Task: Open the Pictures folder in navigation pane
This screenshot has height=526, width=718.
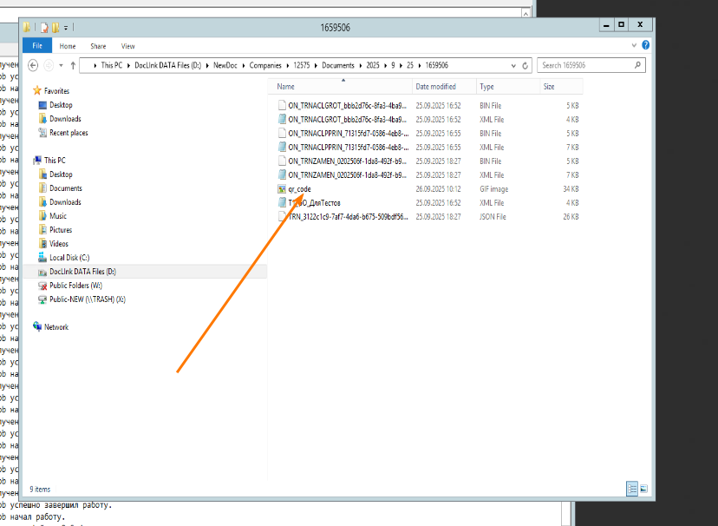Action: tap(61, 230)
